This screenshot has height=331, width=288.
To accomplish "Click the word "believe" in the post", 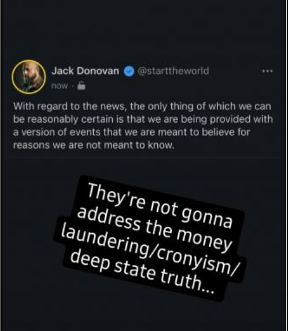I will [218, 133].
